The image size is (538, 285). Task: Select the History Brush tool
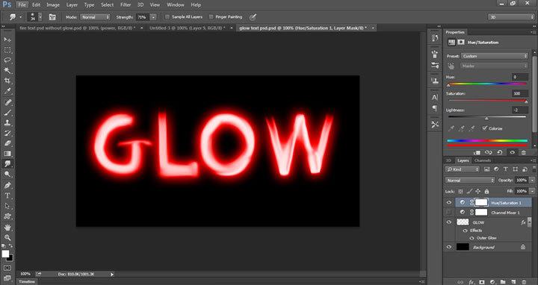[7, 133]
